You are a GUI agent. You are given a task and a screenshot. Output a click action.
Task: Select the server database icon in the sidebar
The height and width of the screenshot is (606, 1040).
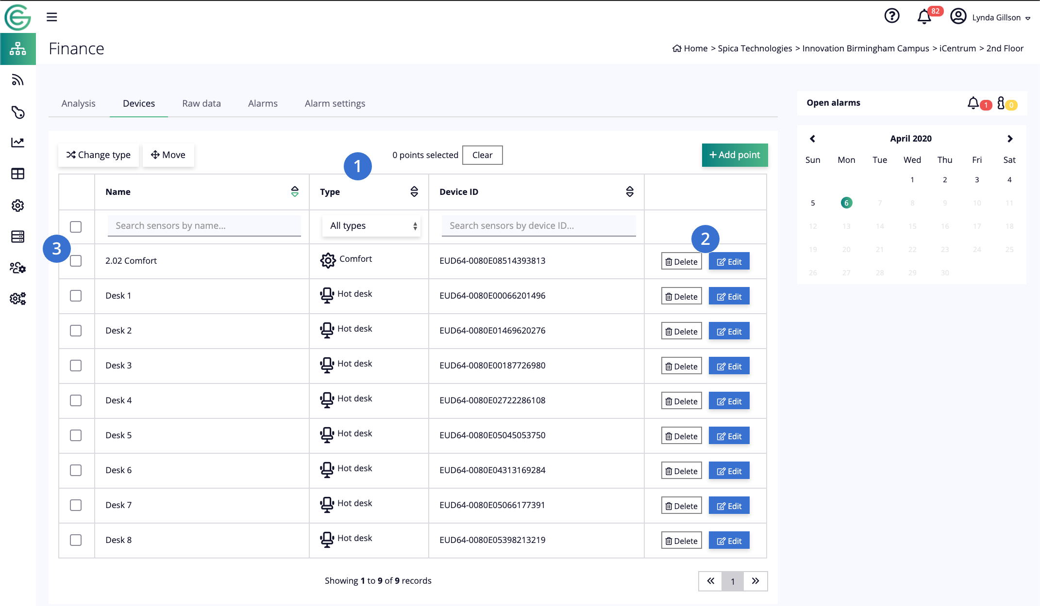[18, 237]
